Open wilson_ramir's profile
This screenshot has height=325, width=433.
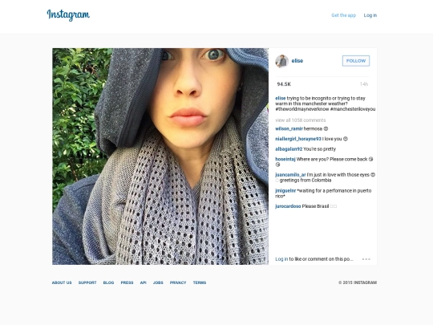click(x=289, y=128)
